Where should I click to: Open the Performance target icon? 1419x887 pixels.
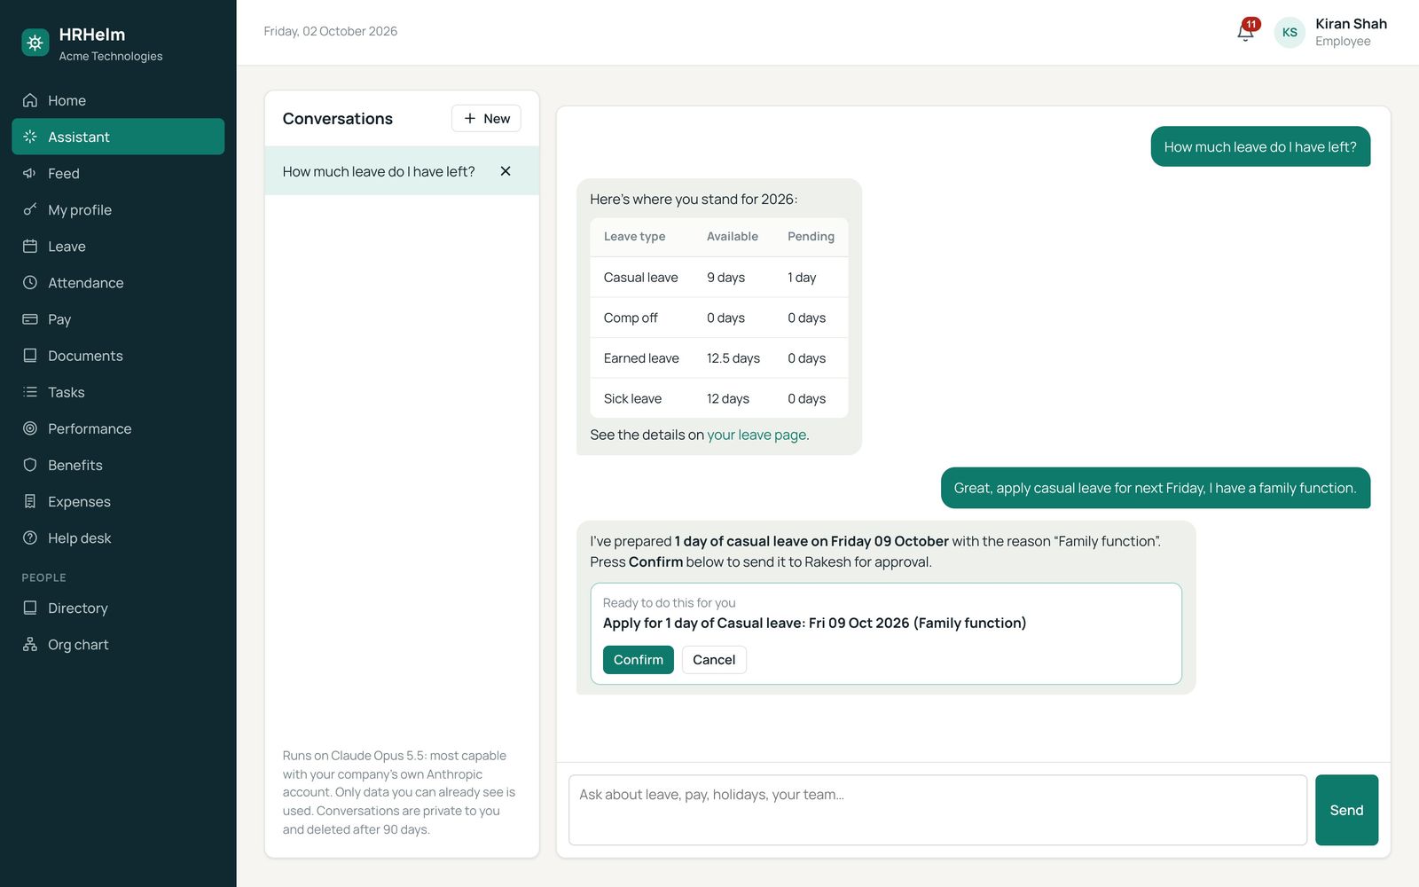pyautogui.click(x=30, y=428)
